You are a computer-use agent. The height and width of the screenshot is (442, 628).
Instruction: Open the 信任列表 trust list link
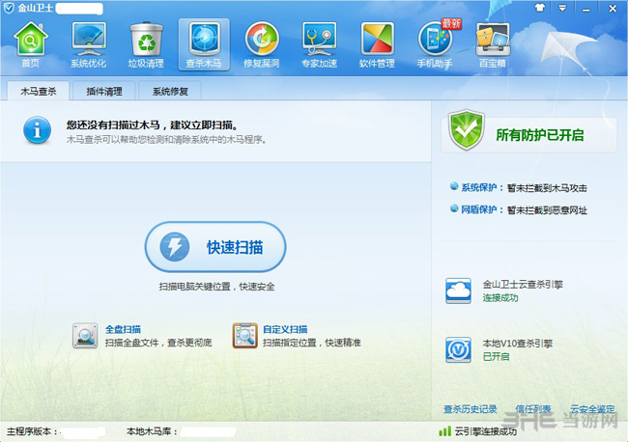532,409
